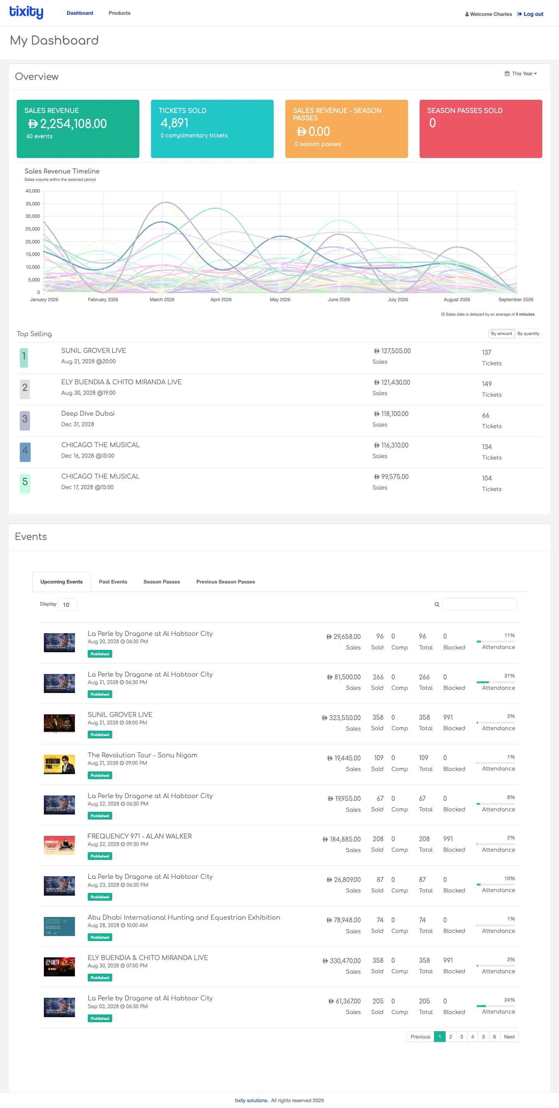Image resolution: width=559 pixels, height=1108 pixels.
Task: Open the SUNIL GROVER LIVE event thumbnail
Action: (59, 724)
